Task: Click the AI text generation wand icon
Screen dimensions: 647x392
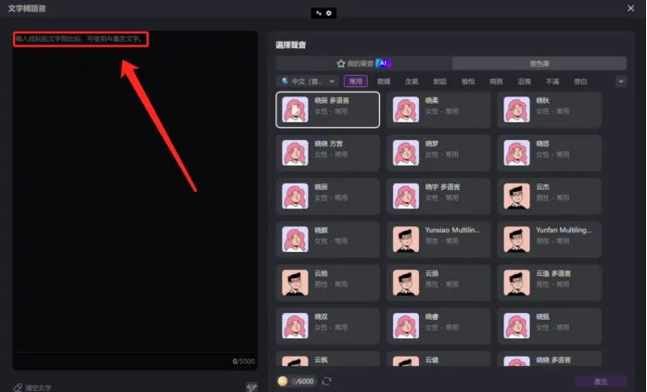Action: pos(251,387)
